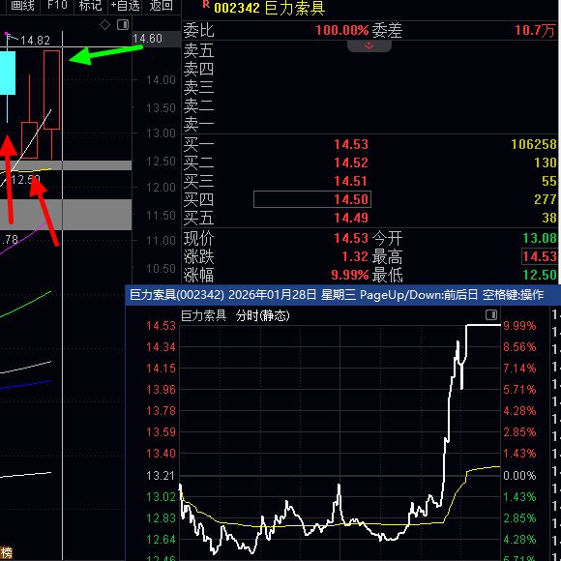
Task: Click 现价 value 14.53
Action: tap(351, 238)
